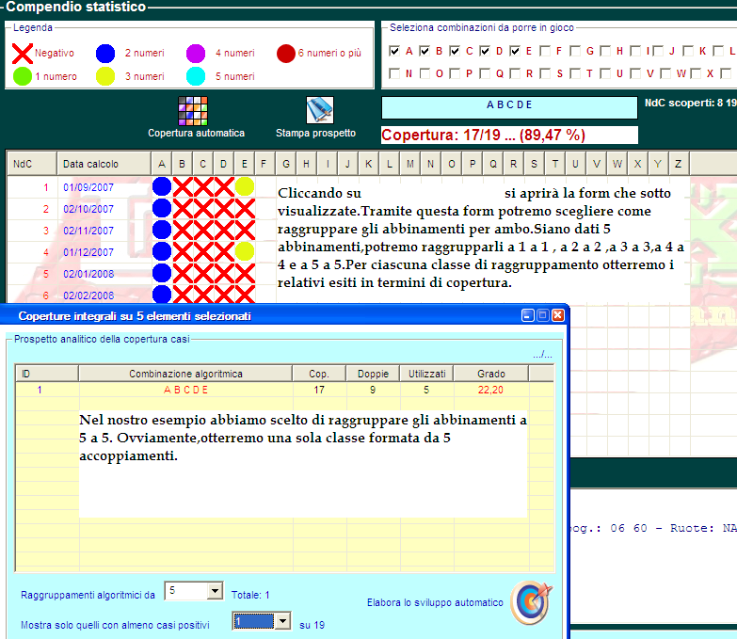Click ID column header in coperture table
The image size is (737, 639).
tap(47, 374)
